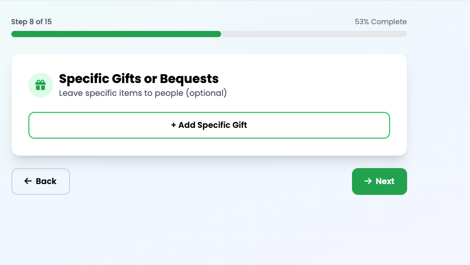This screenshot has width=470, height=265.
Task: Click the "Step 8 of 15" label
Action: click(31, 22)
